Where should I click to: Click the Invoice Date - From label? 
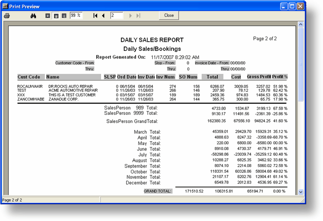click(212, 63)
